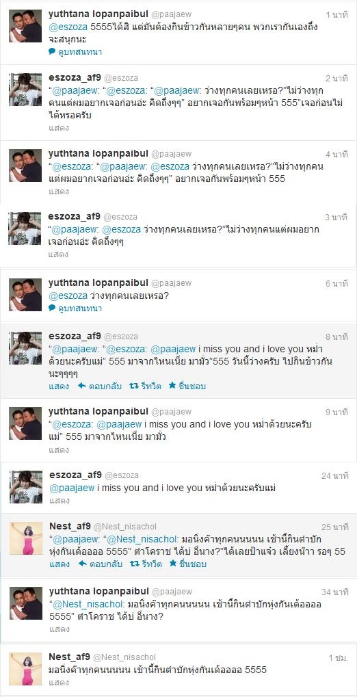The height and width of the screenshot is (697, 357).
Task: Click the @eszoza mention in the 6-minute tweet
Action: [x=68, y=295]
